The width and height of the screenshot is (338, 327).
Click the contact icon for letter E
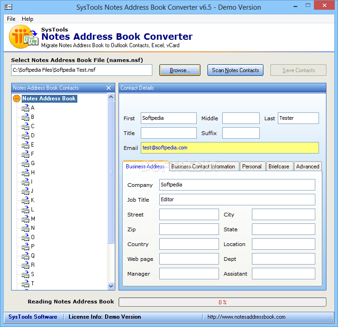[25, 145]
